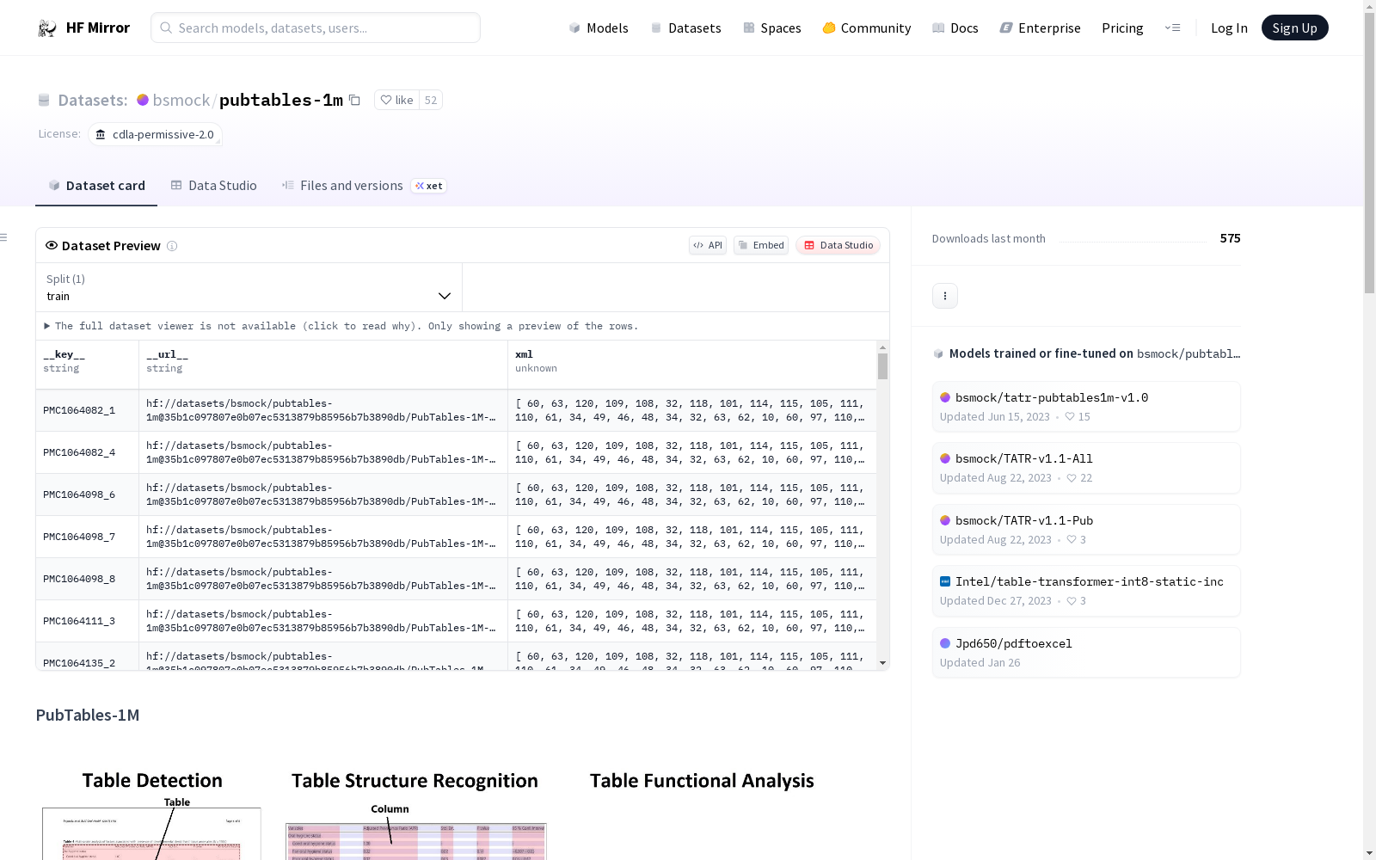The height and width of the screenshot is (860, 1376).
Task: Select the PMC1064098_7 row key cell
Action: point(87,537)
